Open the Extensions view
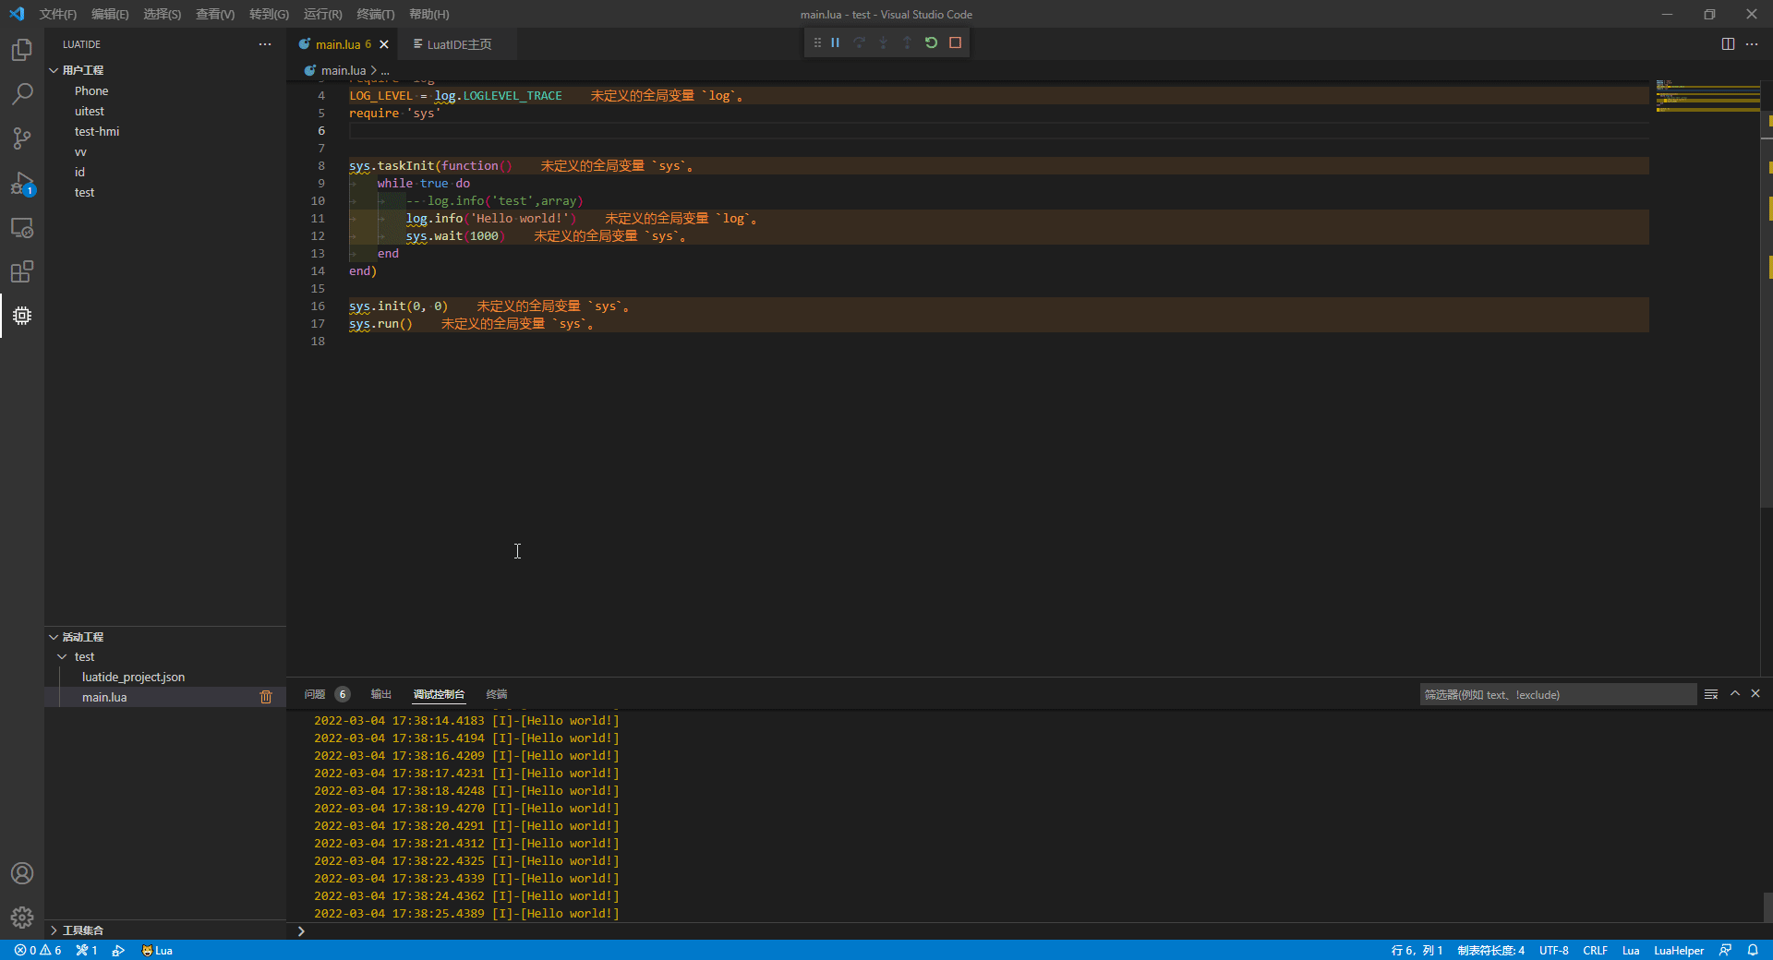Viewport: 1773px width, 960px height. coord(22,271)
